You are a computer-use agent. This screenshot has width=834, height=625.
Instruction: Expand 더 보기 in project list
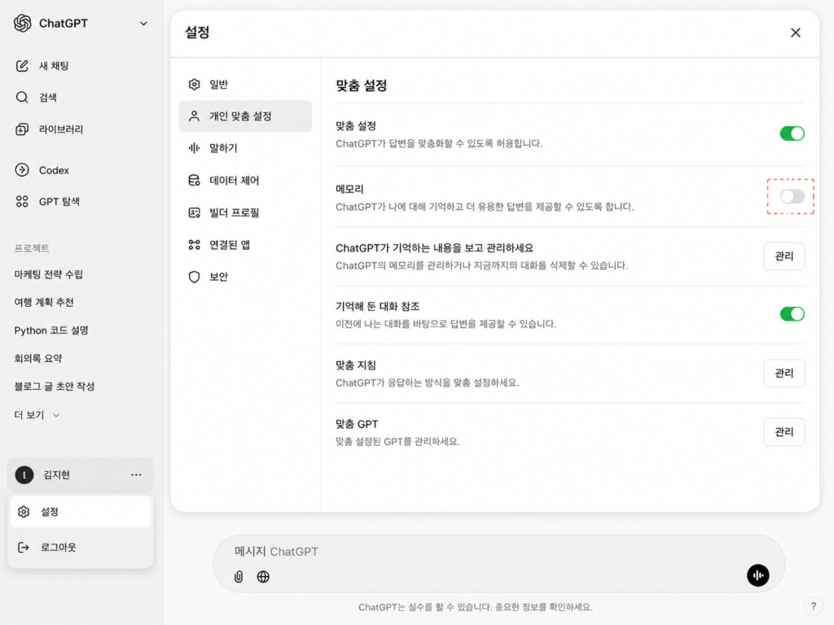click(37, 415)
